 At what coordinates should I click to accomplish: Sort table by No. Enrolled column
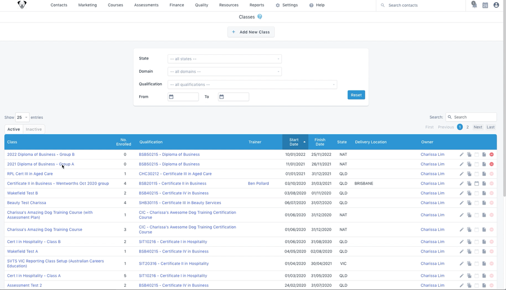point(123,142)
